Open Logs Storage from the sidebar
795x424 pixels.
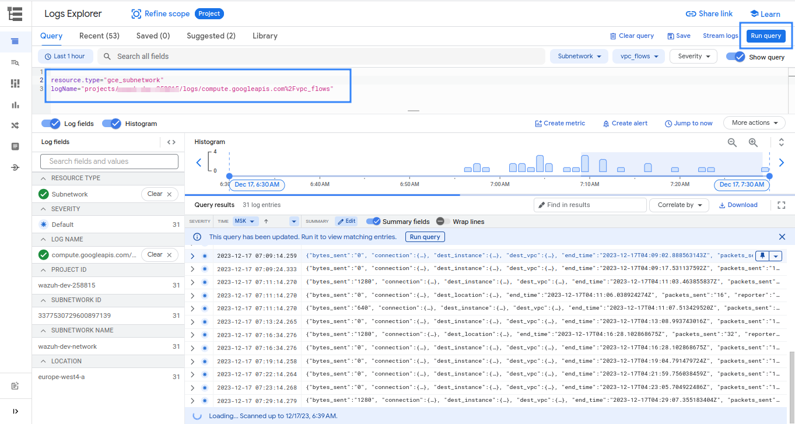tap(16, 146)
